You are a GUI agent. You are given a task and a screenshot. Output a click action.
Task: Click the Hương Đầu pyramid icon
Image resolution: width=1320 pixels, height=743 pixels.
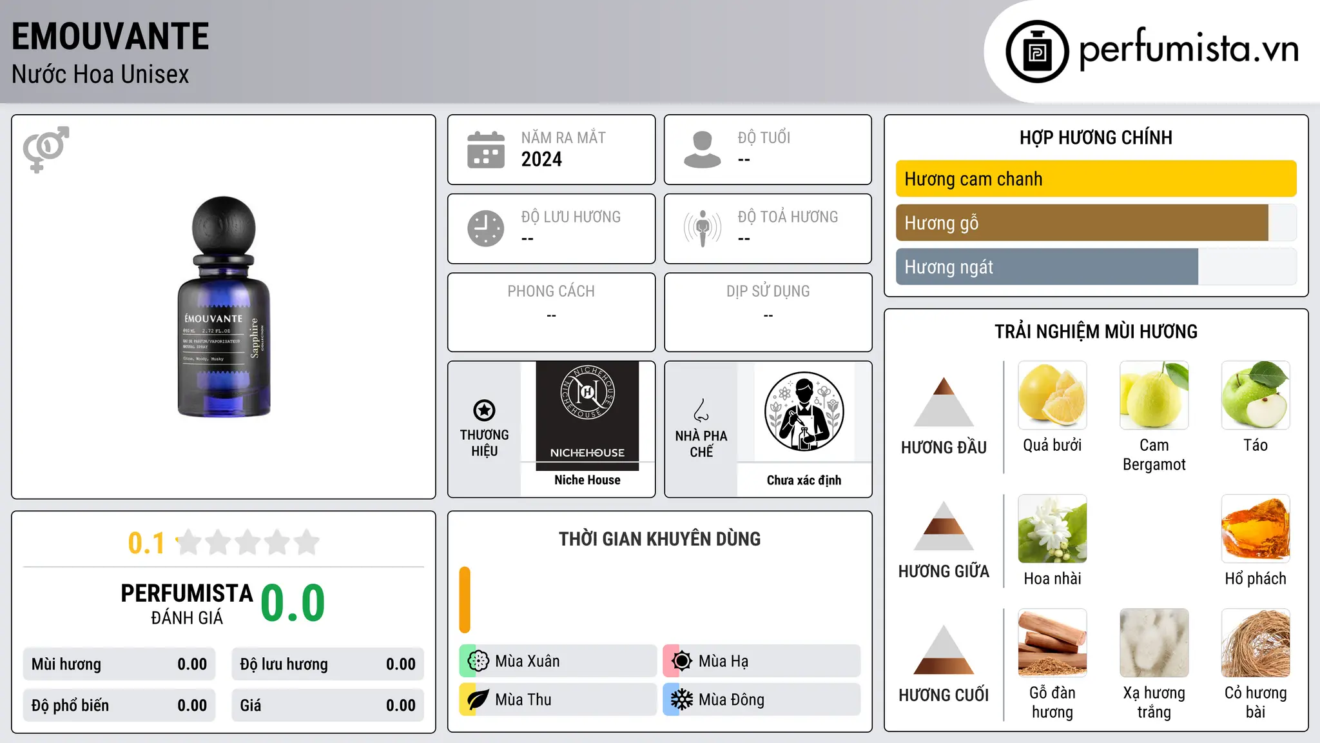(944, 402)
